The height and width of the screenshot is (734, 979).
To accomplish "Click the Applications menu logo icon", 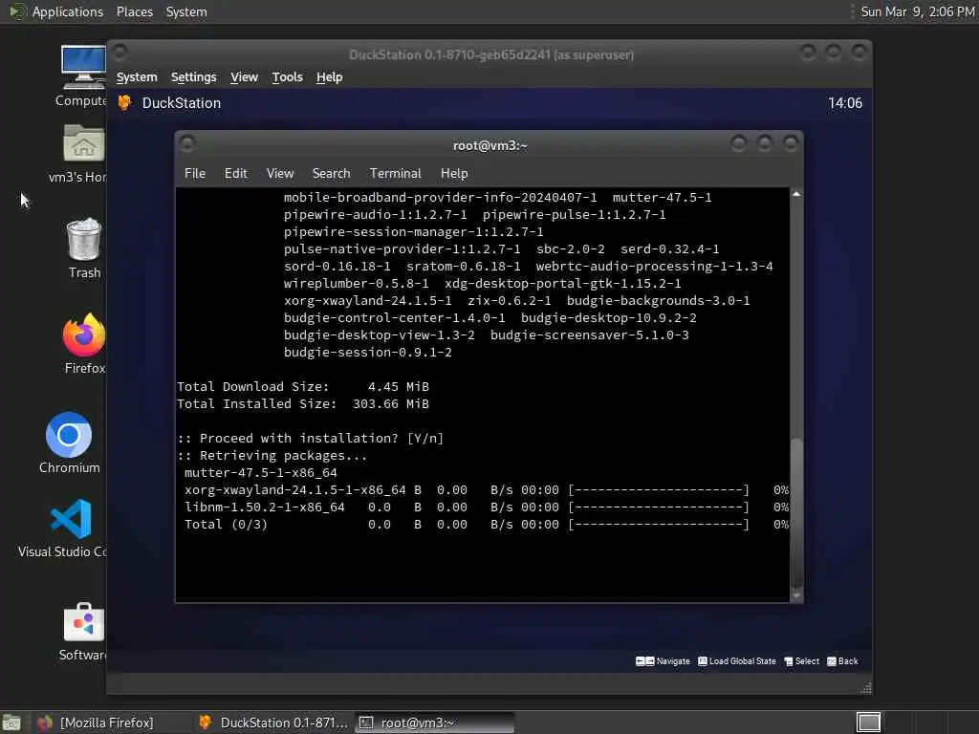I will tap(18, 11).
